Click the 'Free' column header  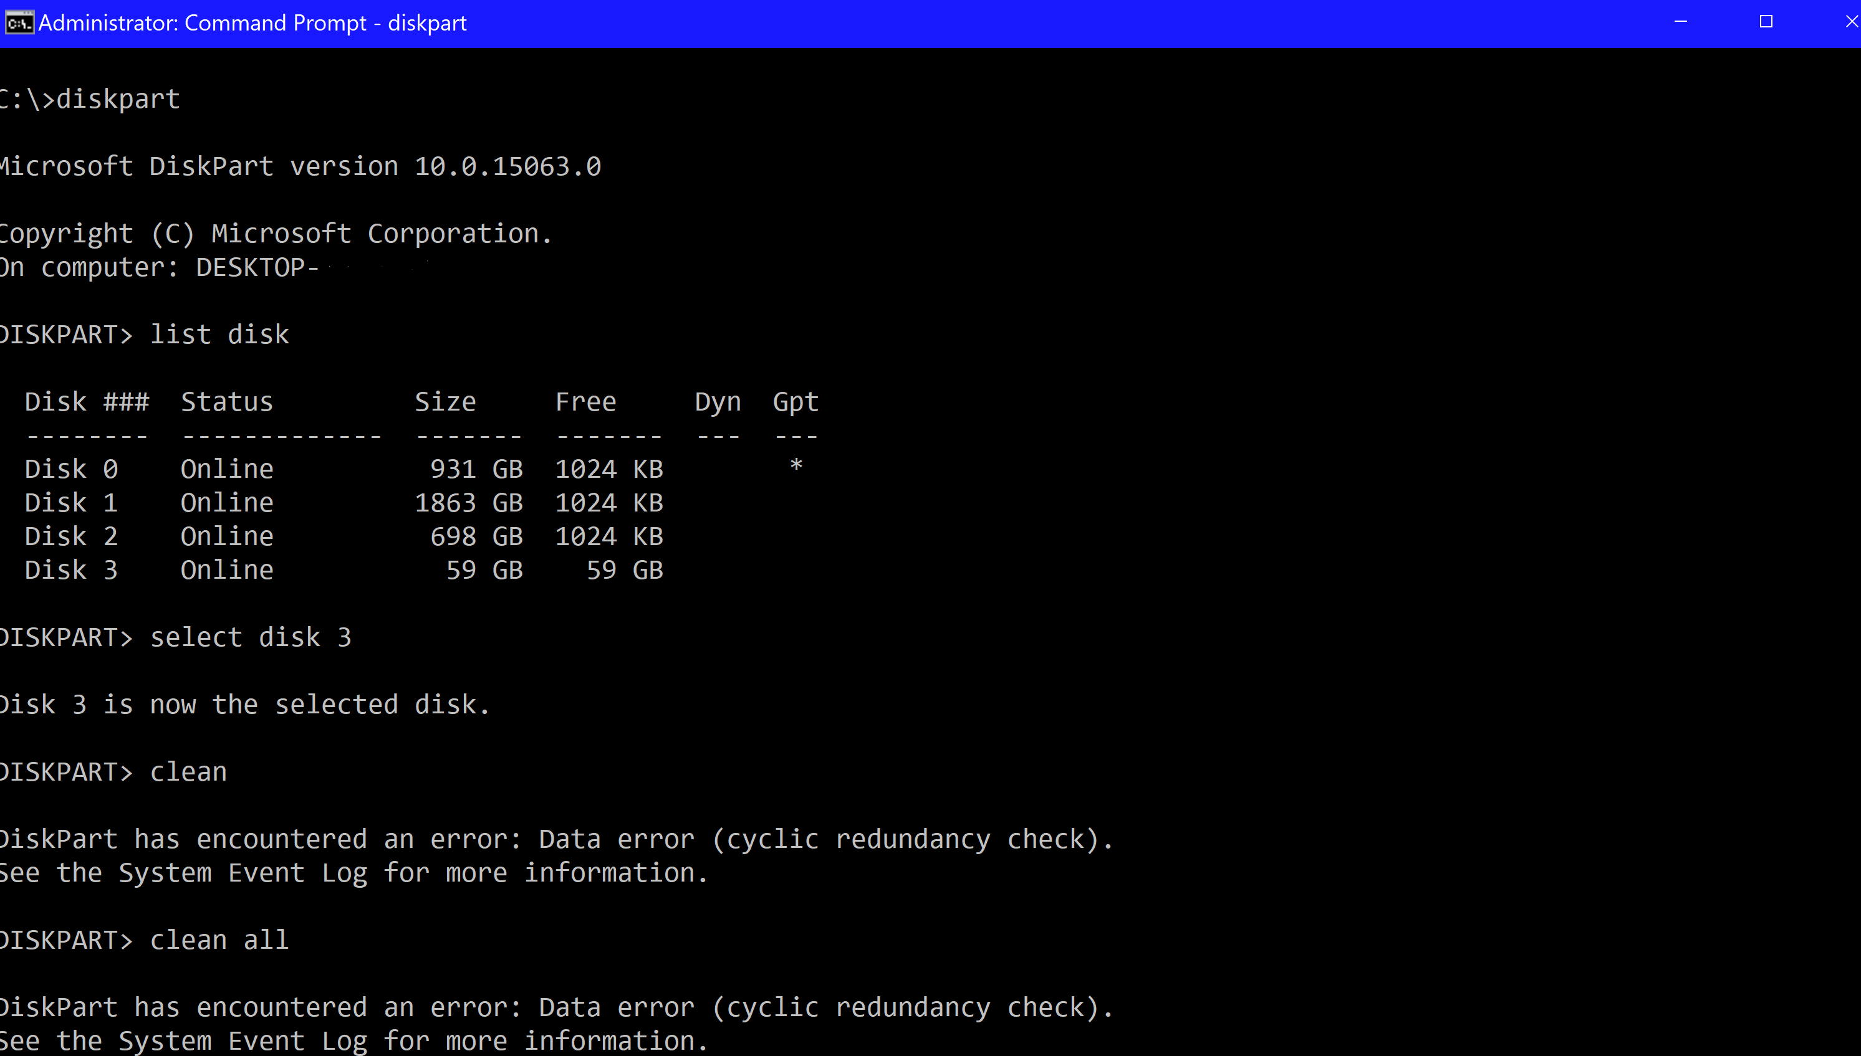585,402
